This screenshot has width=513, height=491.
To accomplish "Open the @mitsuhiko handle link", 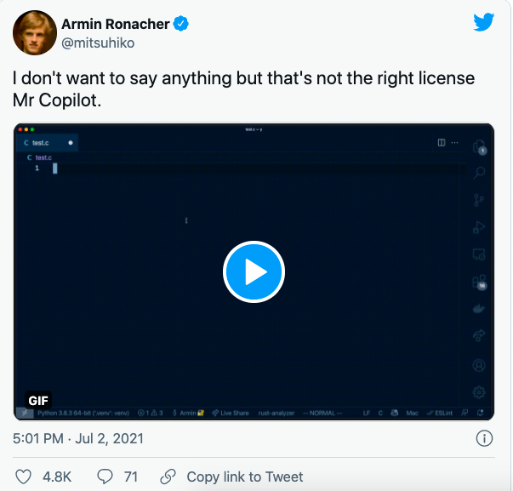I will click(x=98, y=43).
